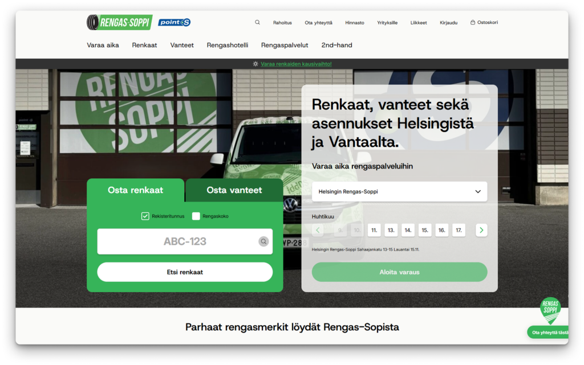
Task: Click the next arrow in the date picker
Action: [482, 230]
